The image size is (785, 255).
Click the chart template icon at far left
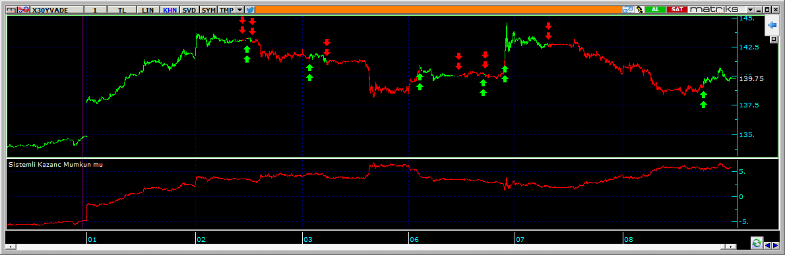point(11,9)
